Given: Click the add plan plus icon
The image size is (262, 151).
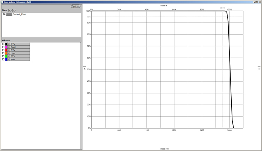Looking at the screenshot, I should pyautogui.click(x=10, y=10).
